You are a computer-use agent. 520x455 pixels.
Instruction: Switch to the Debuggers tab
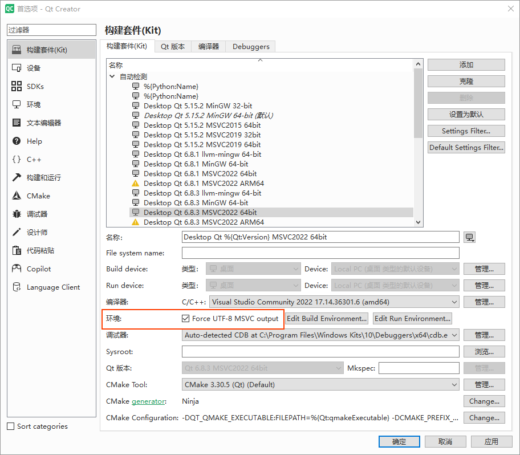click(251, 47)
